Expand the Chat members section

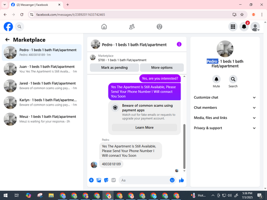click(x=225, y=108)
